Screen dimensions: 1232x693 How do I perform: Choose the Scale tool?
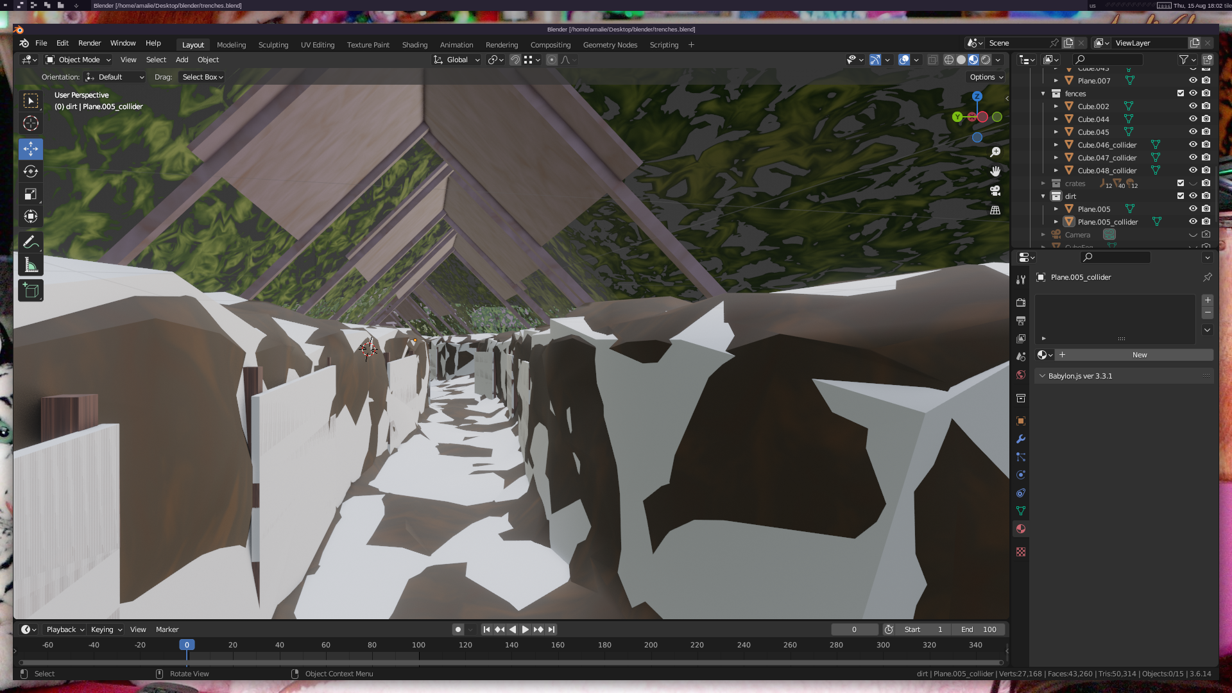[x=30, y=194]
